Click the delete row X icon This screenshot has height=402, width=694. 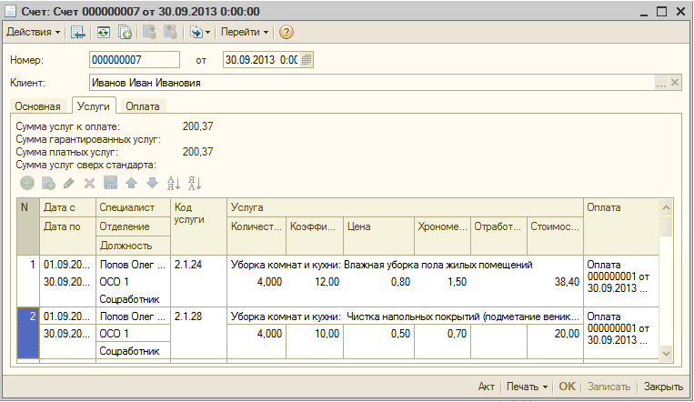[89, 183]
